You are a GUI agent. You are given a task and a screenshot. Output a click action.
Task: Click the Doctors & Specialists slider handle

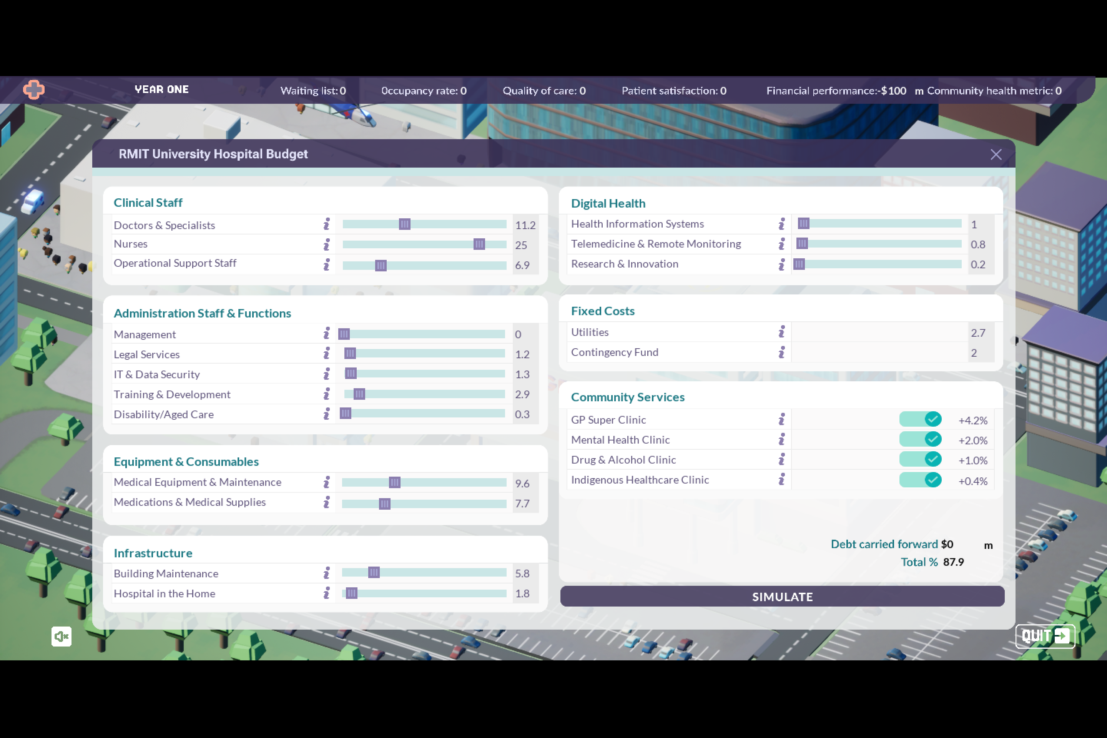pos(405,224)
